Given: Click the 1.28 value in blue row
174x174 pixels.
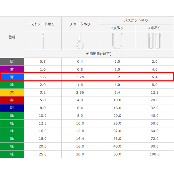Looking at the screenshot, I should point(80,77).
